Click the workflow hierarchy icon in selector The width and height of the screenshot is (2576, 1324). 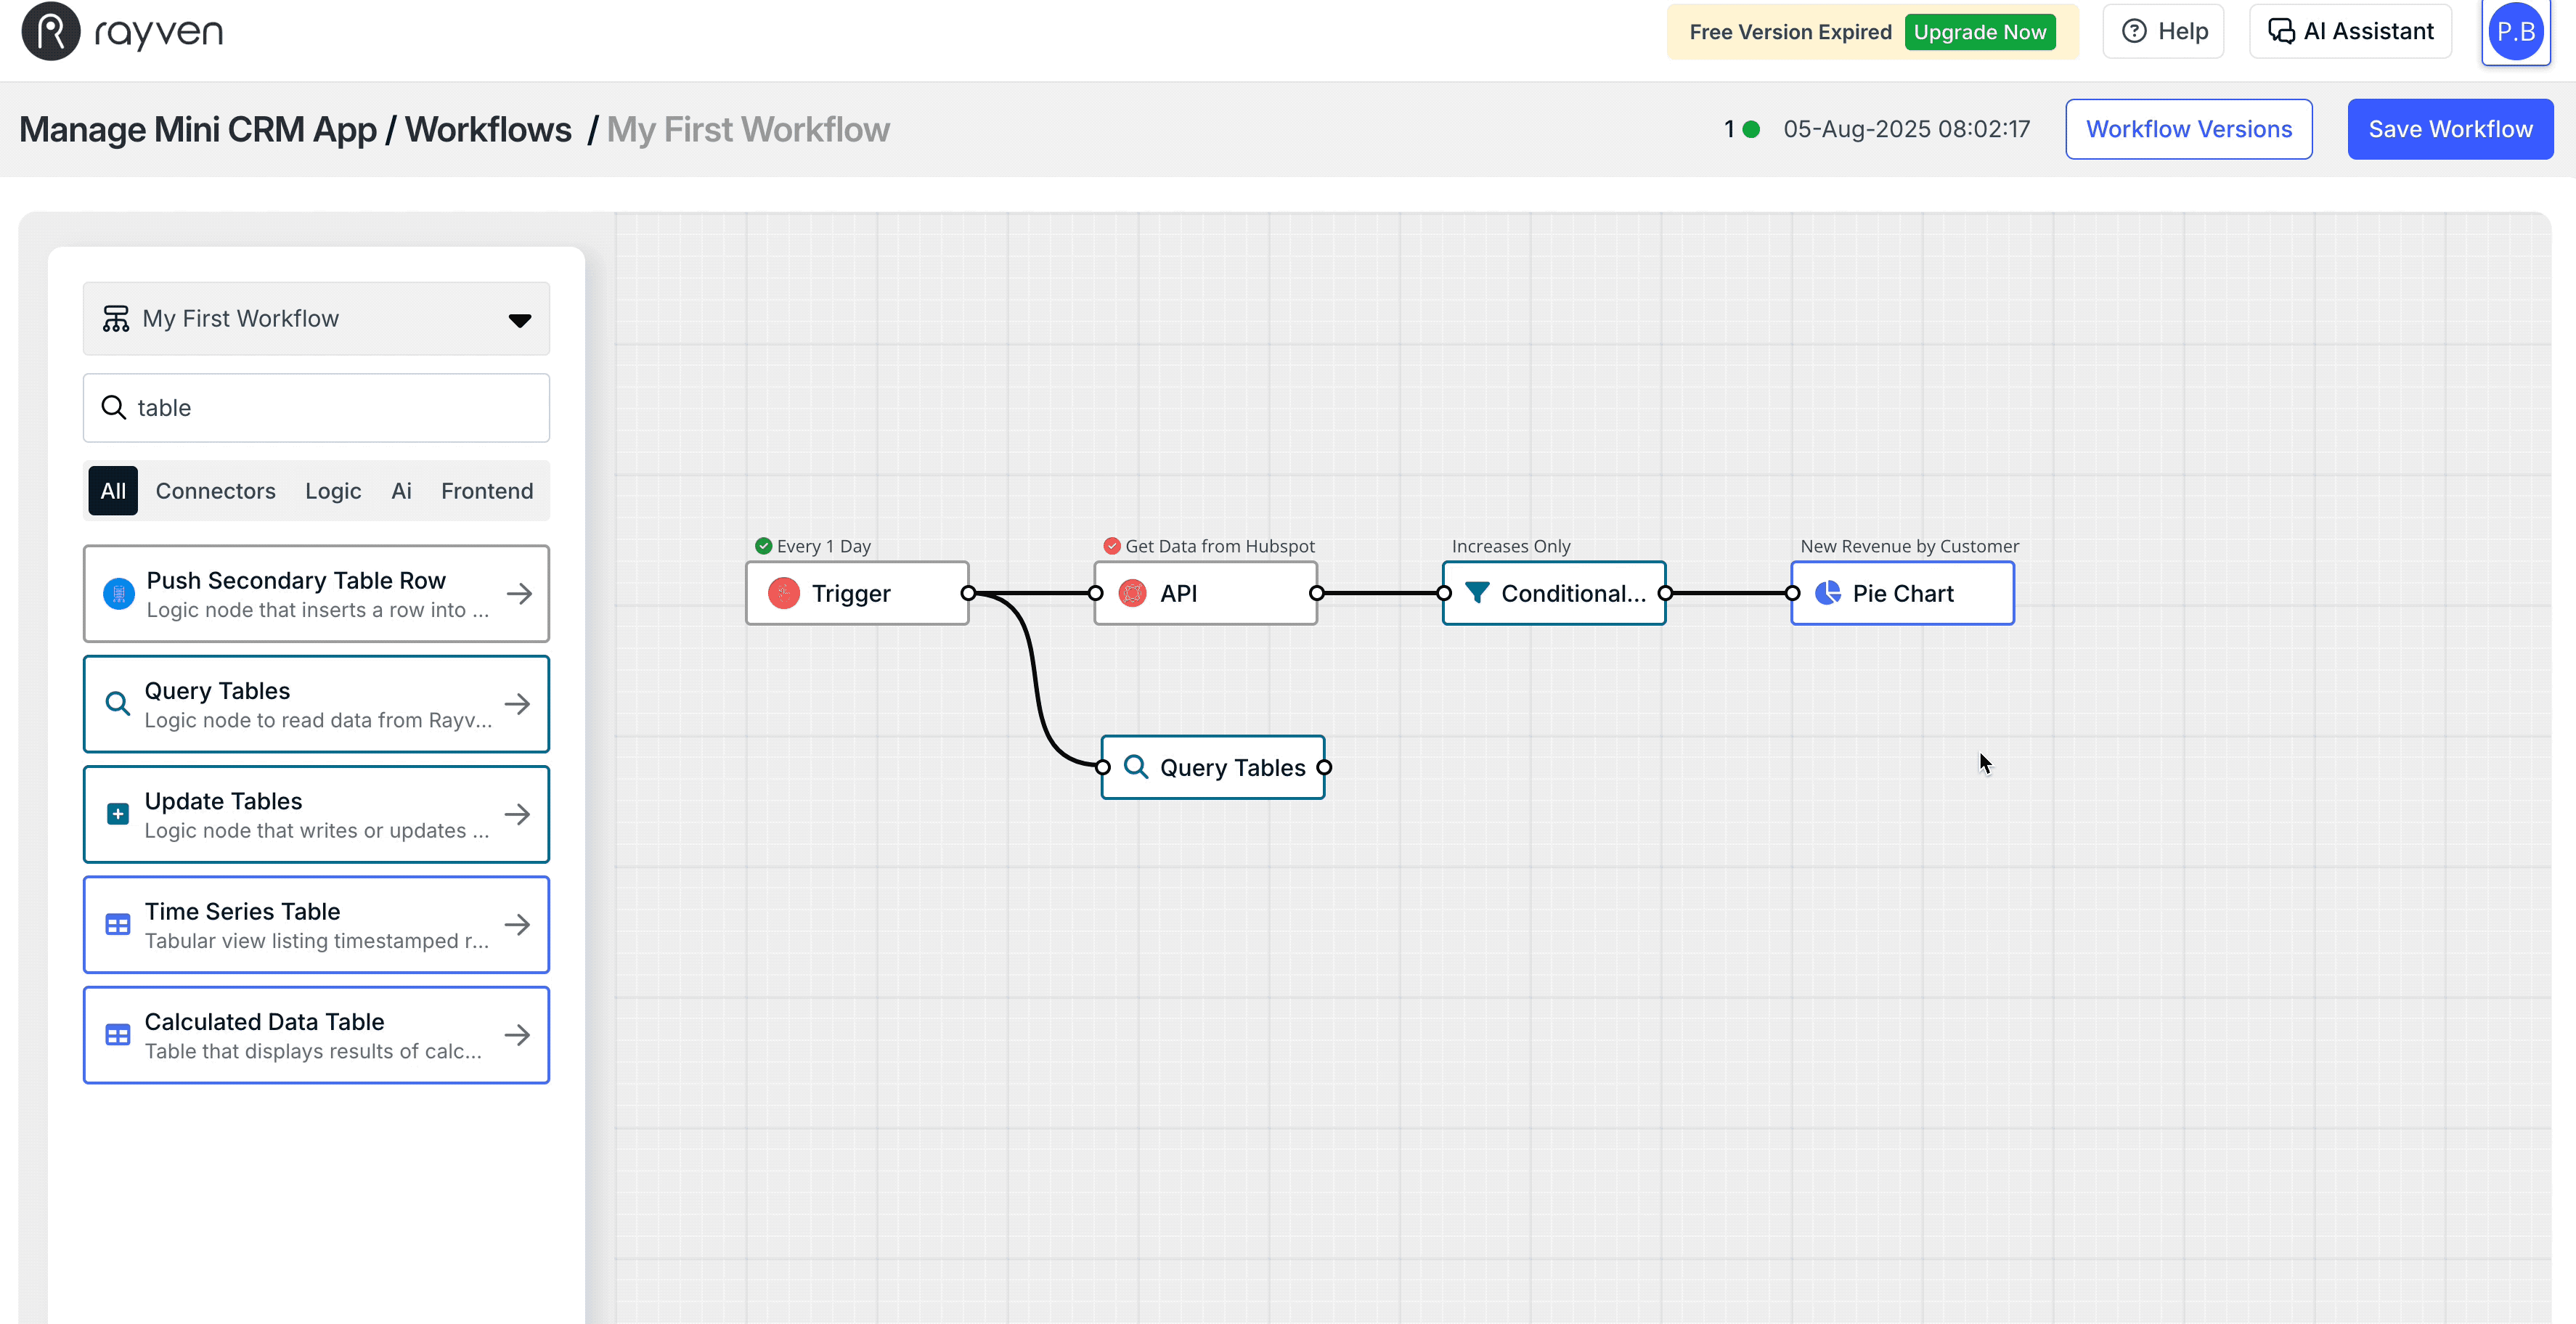click(116, 319)
